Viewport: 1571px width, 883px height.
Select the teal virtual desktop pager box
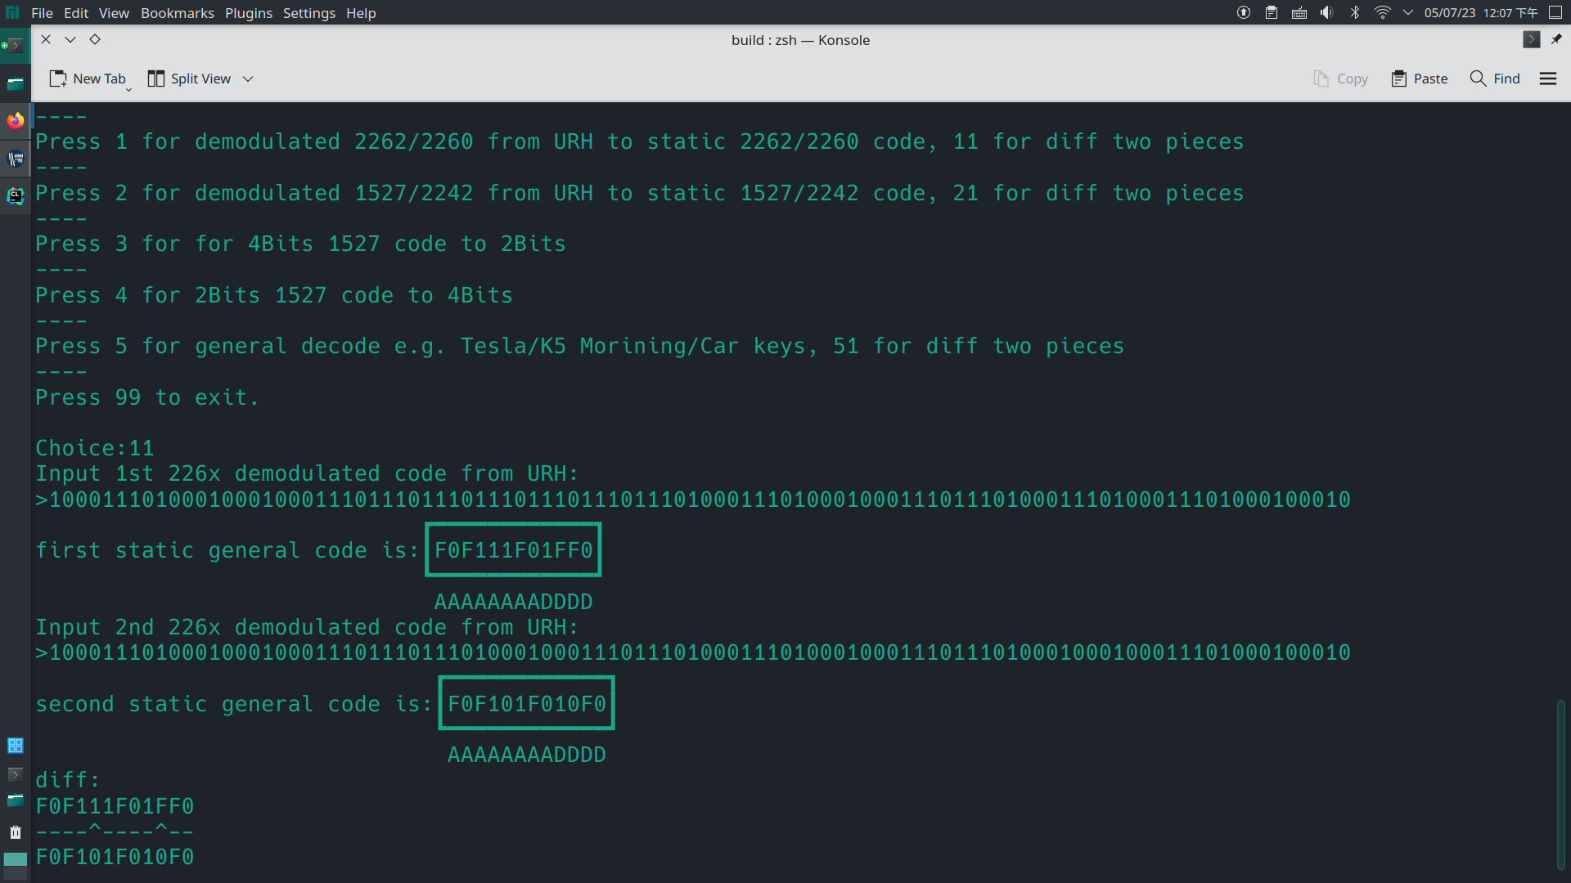pyautogui.click(x=16, y=859)
